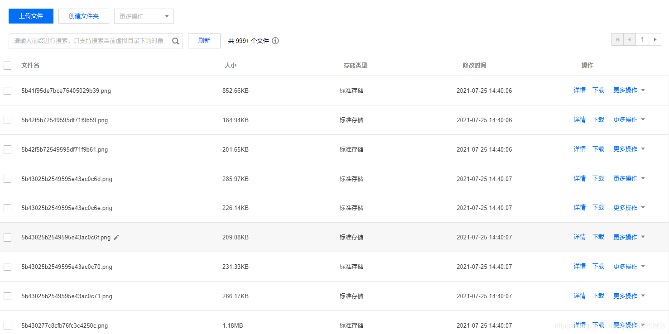
Task: Expand 更多操作 for 5b43025b2549595e43ac0c70.png
Action: click(x=629, y=267)
